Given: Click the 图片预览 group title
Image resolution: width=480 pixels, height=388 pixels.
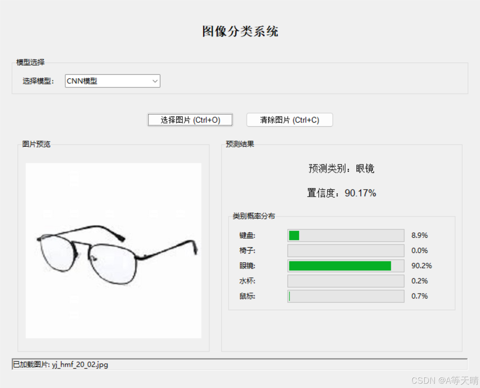Looking at the screenshot, I should point(36,144).
